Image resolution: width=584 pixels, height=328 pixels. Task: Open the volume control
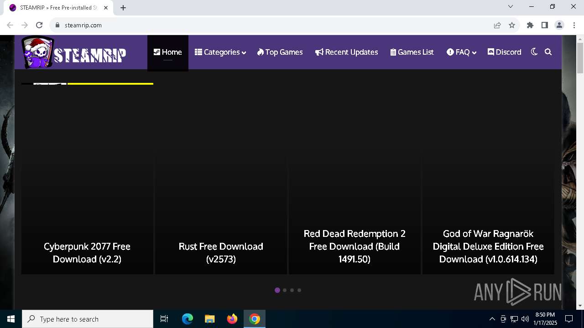point(525,319)
